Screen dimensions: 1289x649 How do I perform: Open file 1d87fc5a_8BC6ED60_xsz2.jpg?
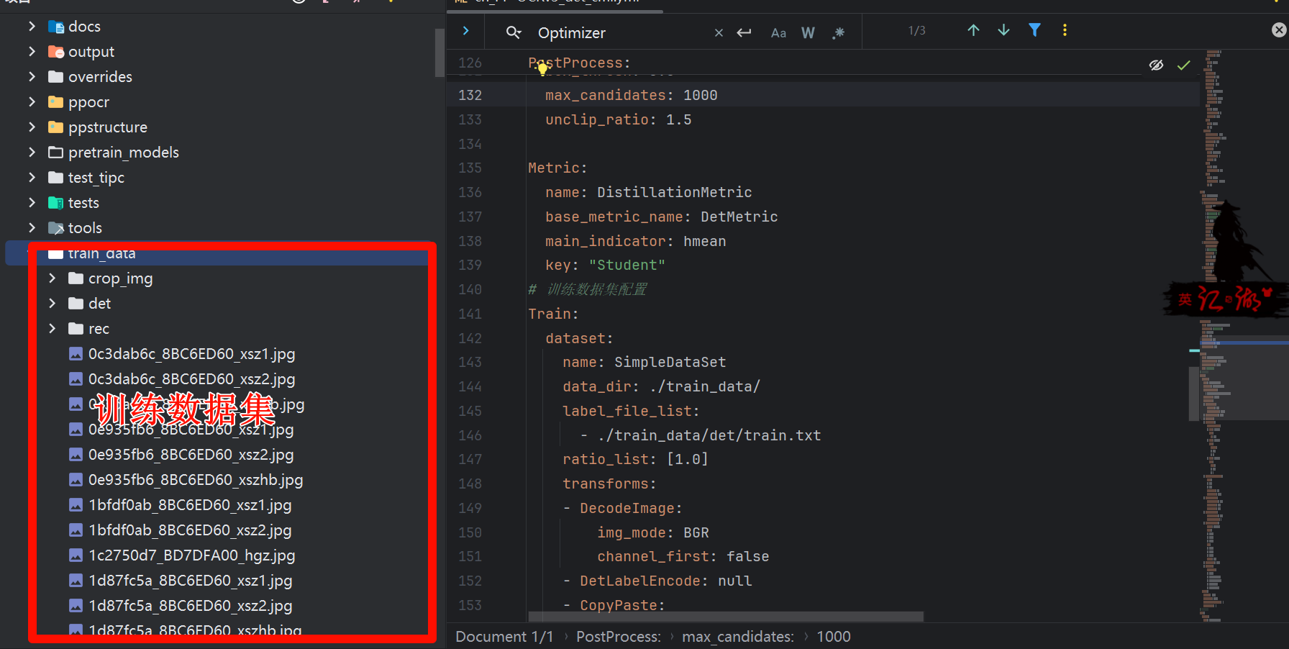190,606
